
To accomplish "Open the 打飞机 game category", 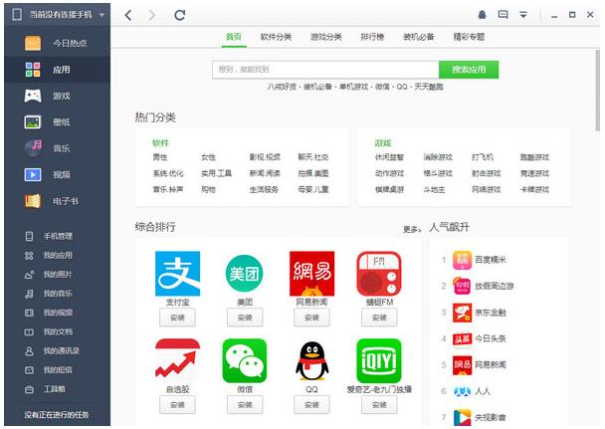I will [483, 157].
